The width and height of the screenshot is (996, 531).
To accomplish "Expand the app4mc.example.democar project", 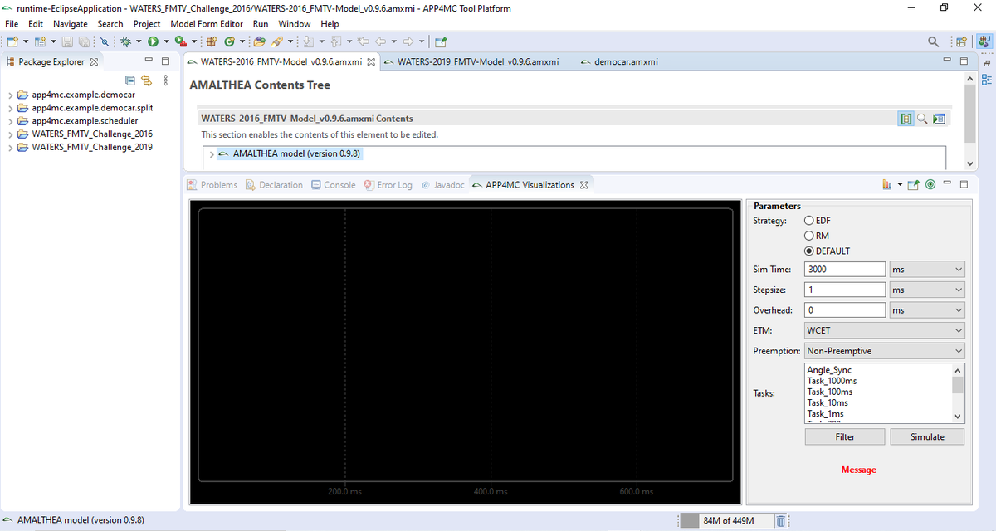I will coord(10,95).
